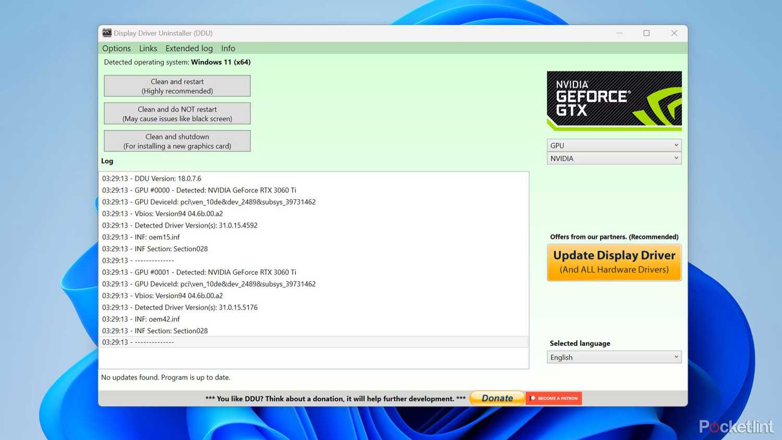Click the DDU application icon in title bar
The width and height of the screenshot is (782, 440).
point(106,33)
